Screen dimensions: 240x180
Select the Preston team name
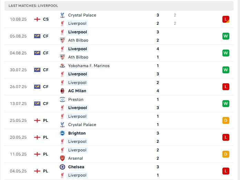point(76,99)
